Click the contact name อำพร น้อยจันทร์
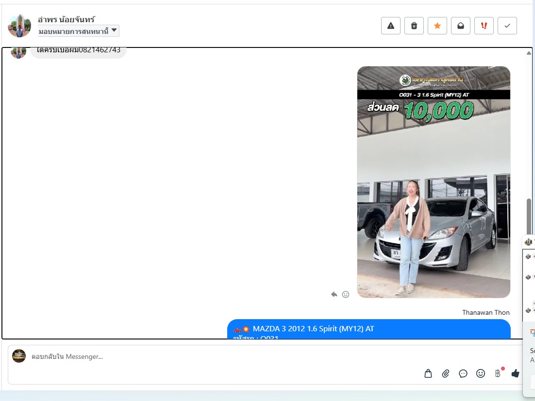This screenshot has height=401, width=535. tap(67, 19)
